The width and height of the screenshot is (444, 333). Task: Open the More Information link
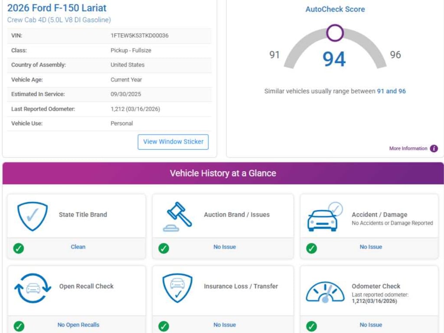(408, 148)
